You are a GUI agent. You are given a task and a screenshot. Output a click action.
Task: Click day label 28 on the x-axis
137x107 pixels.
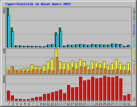(x=117, y=104)
